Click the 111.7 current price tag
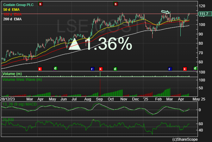 204,14
